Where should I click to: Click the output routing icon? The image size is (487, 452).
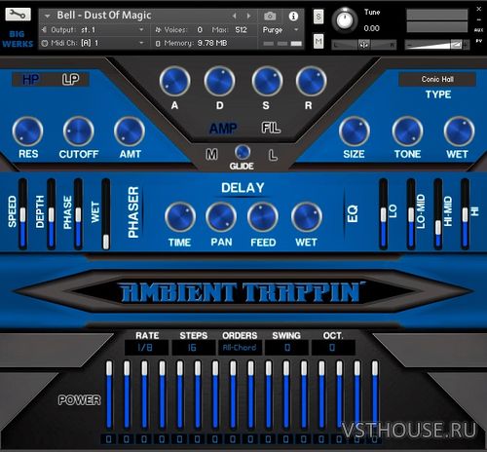click(45, 30)
